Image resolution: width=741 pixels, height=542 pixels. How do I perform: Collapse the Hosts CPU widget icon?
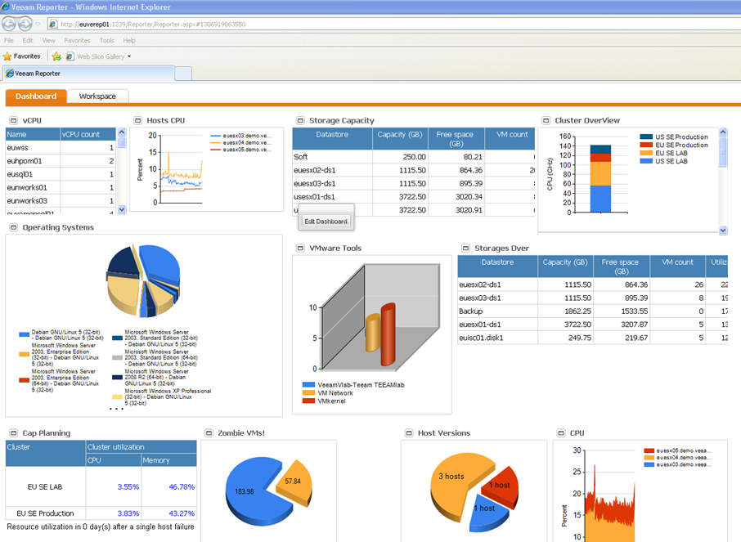(x=137, y=120)
